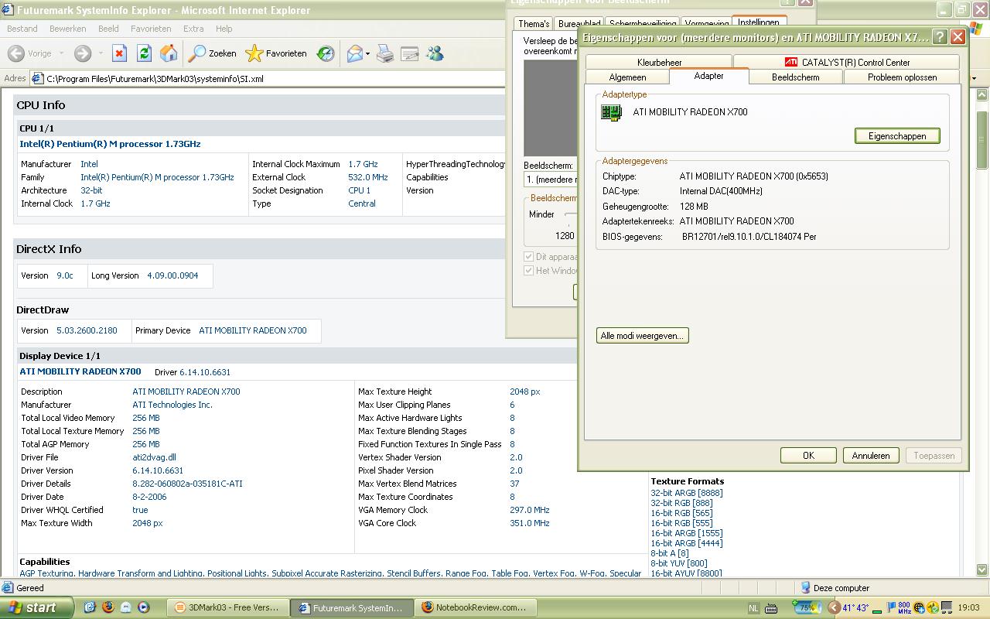
Task: Select the Adapter tab
Action: (708, 76)
